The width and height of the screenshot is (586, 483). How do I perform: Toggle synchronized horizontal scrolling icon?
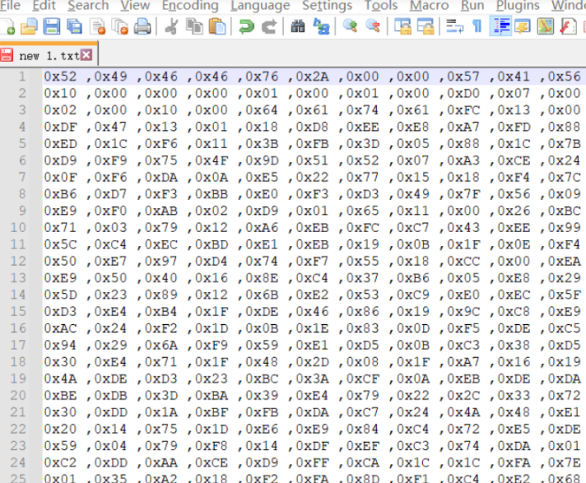point(426,26)
